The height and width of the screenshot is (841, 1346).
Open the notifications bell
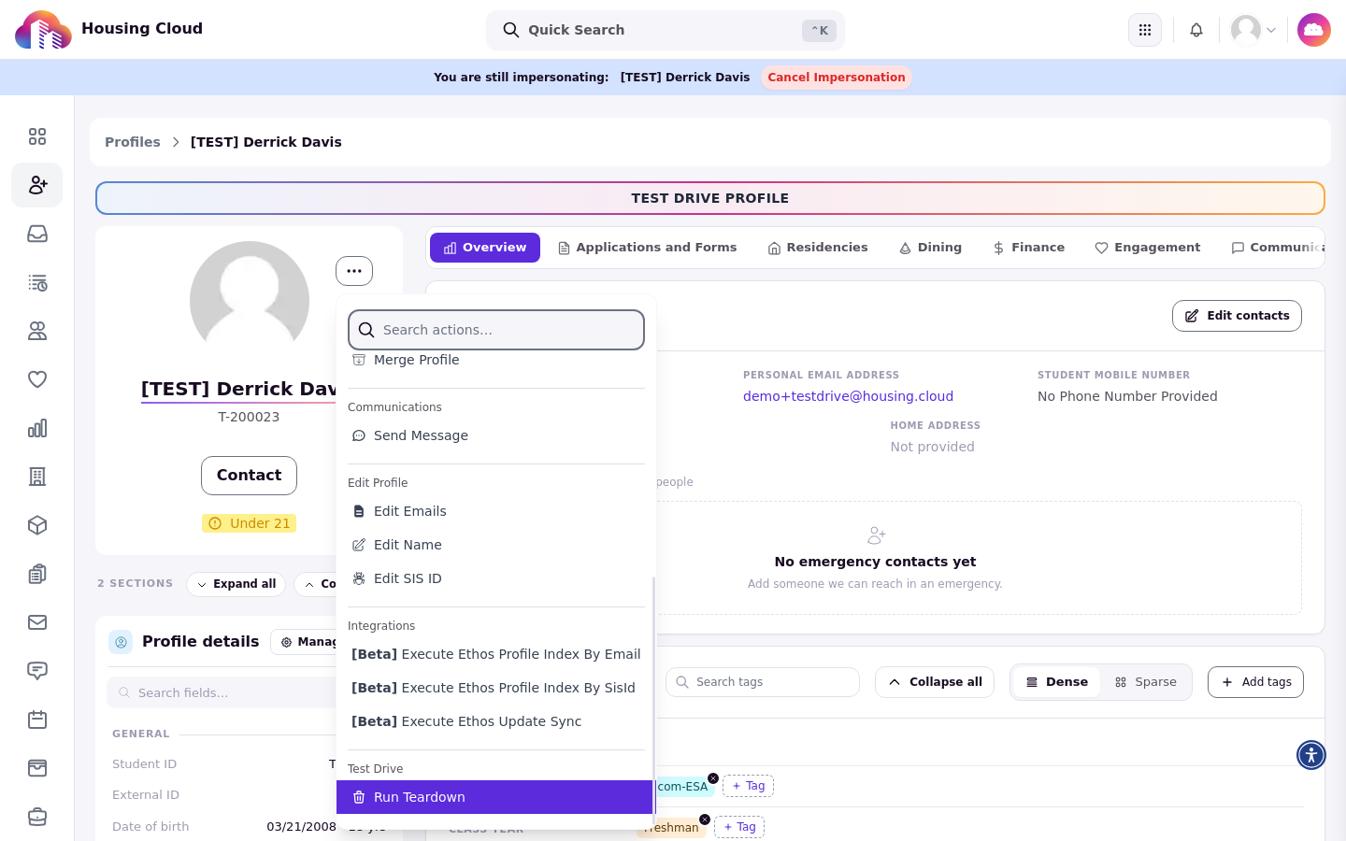(x=1196, y=30)
